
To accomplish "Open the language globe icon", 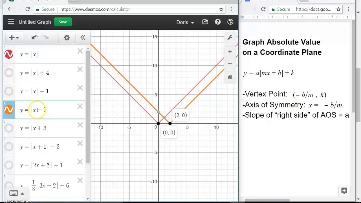I will 230,22.
